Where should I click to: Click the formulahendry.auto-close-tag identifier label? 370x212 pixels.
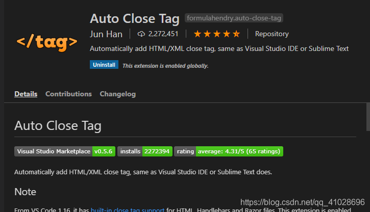coord(234,18)
